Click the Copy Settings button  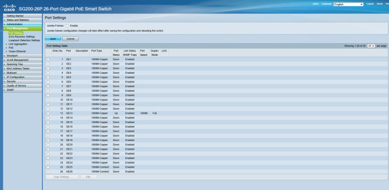[x=62, y=177]
